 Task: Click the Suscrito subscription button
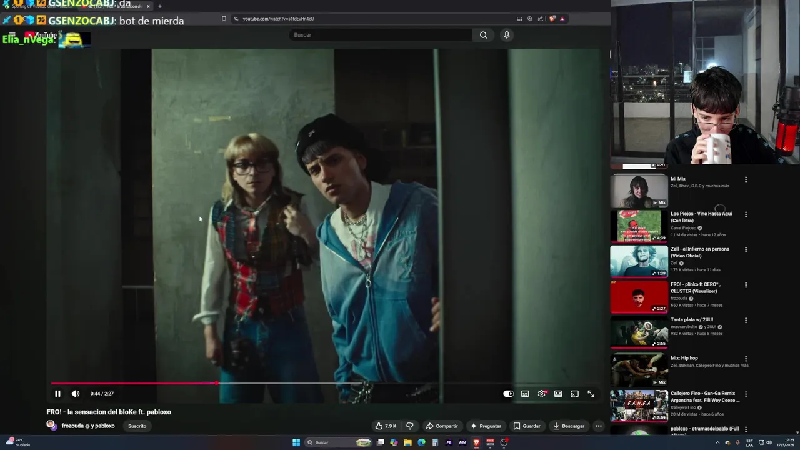click(137, 426)
